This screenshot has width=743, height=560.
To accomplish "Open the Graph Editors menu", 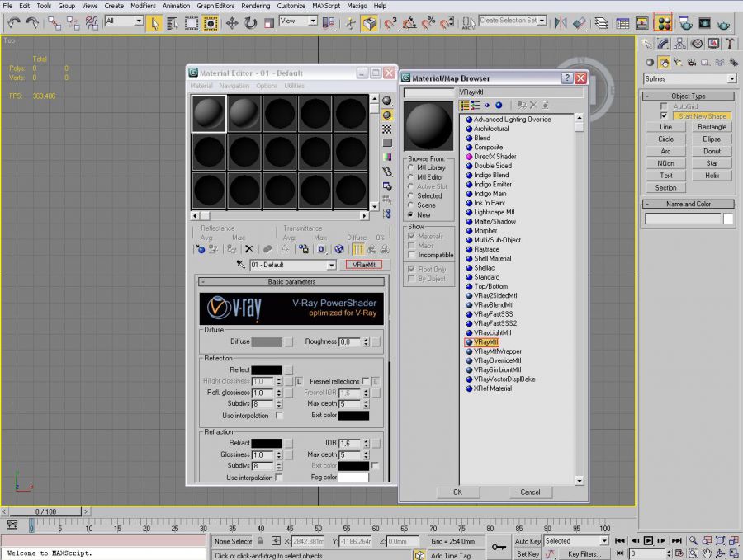I will 215,6.
